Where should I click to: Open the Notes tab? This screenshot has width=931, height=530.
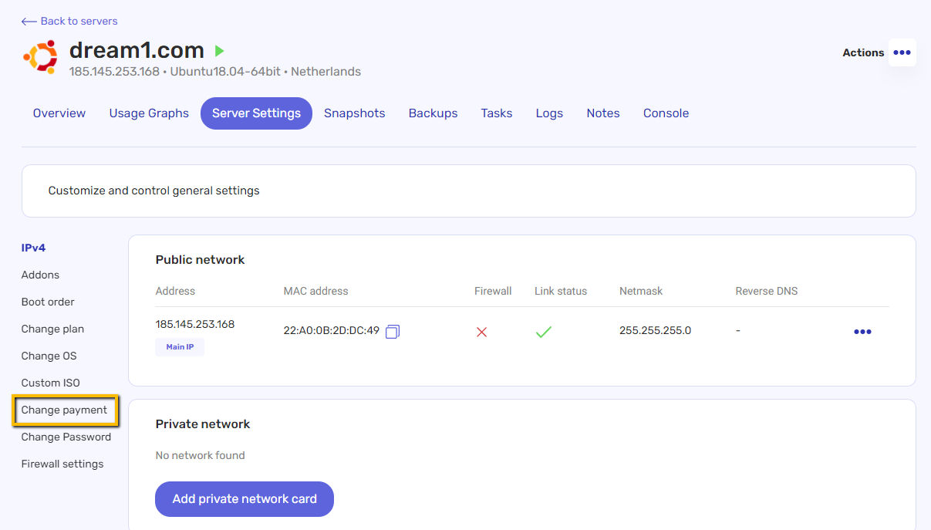click(603, 113)
